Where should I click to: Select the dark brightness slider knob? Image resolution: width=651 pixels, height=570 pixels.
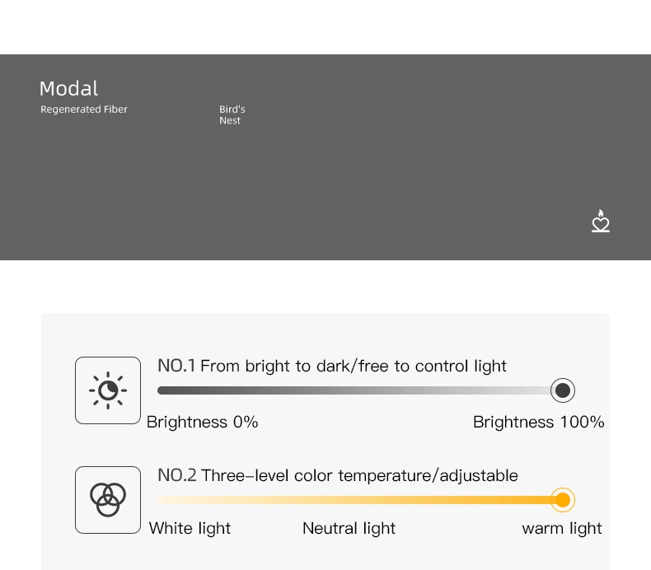click(x=563, y=390)
